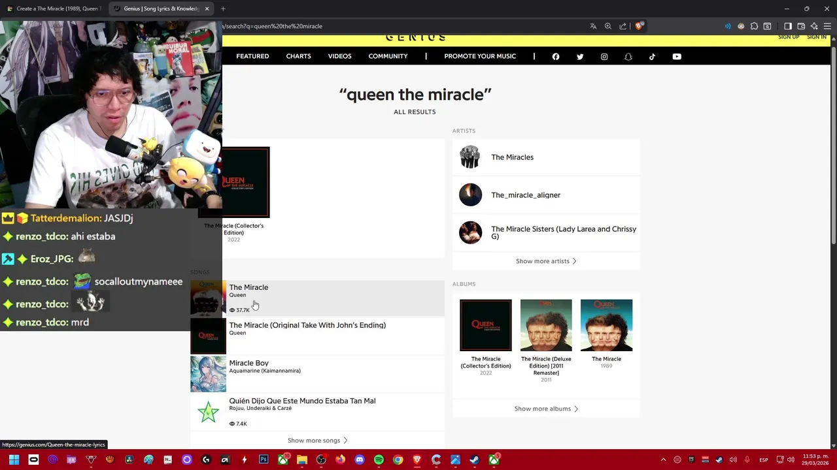Open The Miracles artist result

coord(546,157)
